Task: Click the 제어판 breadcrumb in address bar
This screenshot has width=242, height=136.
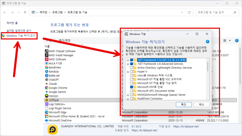Action: tap(43, 12)
